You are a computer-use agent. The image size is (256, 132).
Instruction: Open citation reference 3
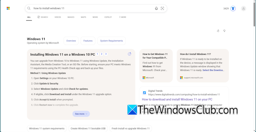(x=106, y=54)
